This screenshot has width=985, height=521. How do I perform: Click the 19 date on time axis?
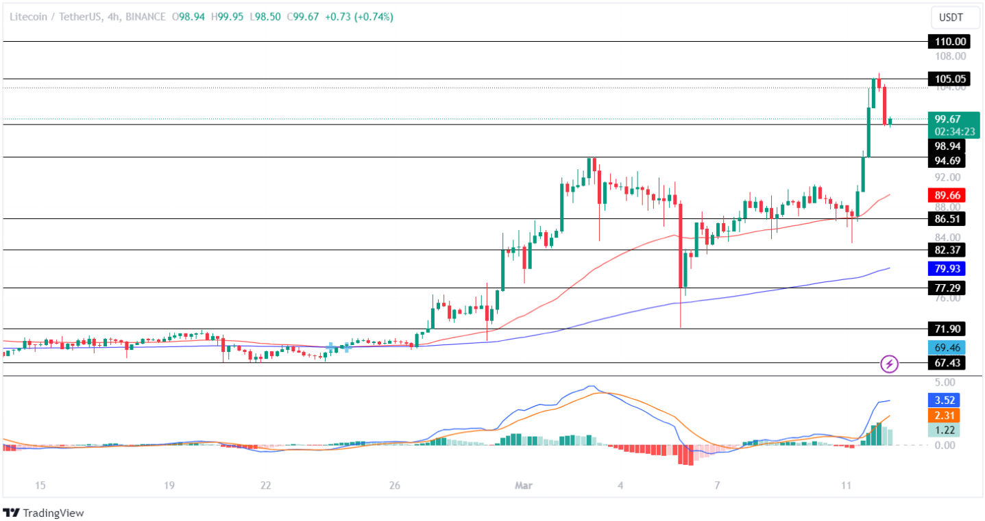pyautogui.click(x=169, y=485)
